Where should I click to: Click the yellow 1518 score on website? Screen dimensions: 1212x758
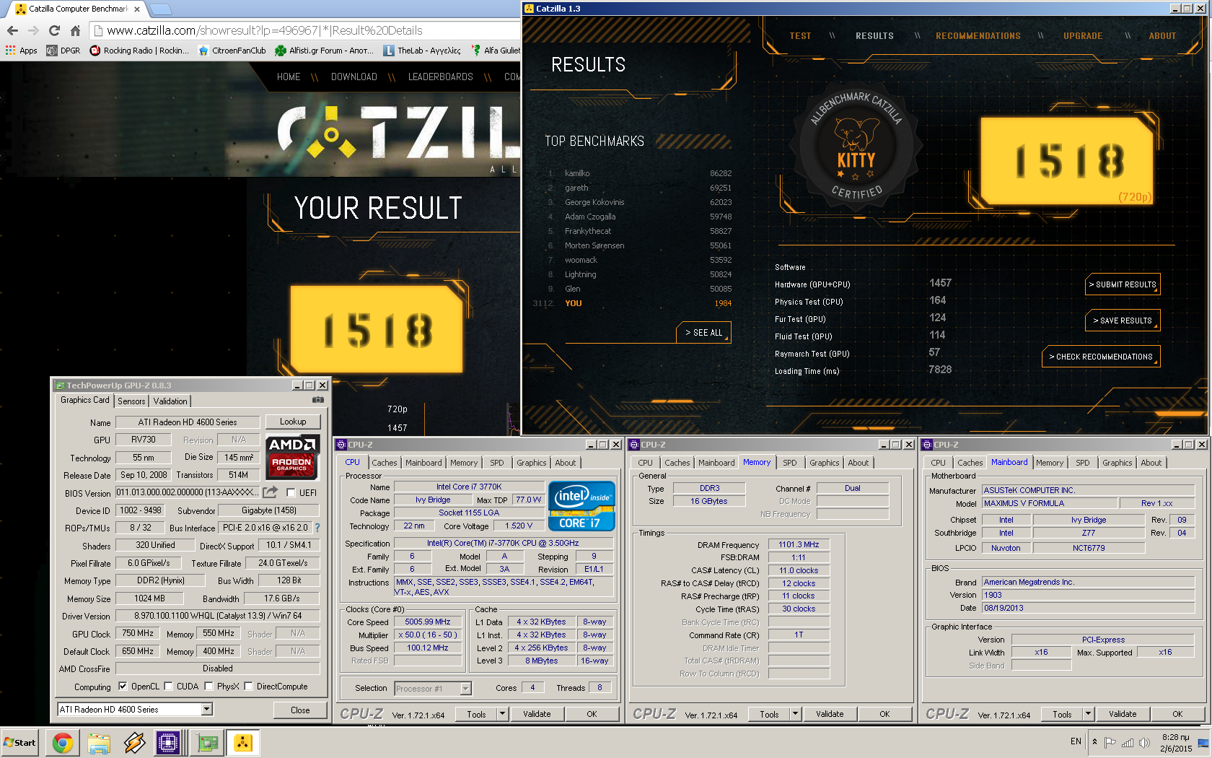pyautogui.click(x=377, y=328)
